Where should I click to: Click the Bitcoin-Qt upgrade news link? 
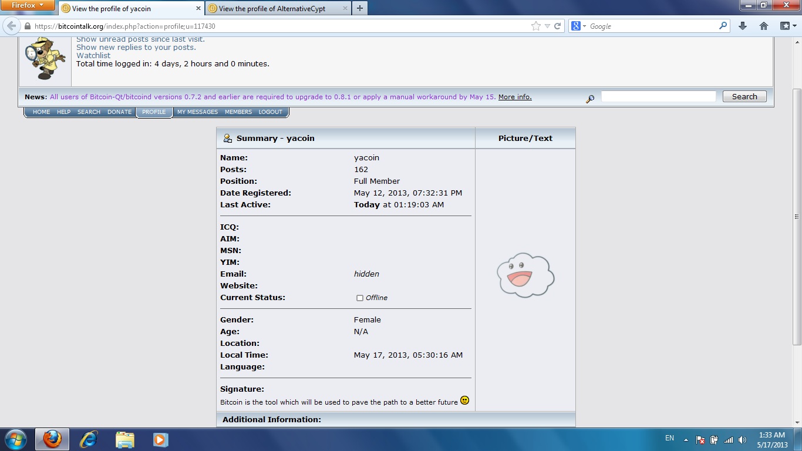tap(273, 97)
